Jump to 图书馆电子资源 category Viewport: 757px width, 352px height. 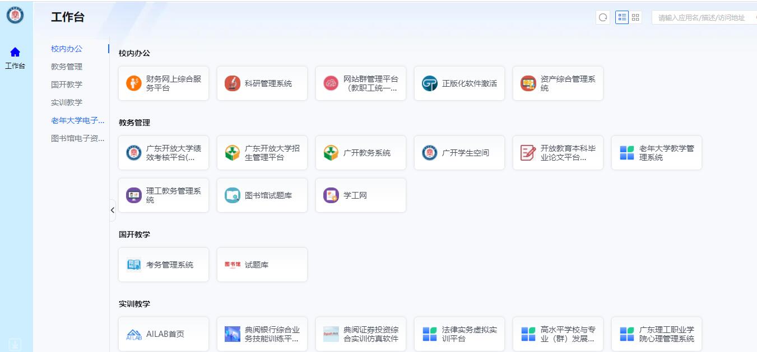click(78, 138)
